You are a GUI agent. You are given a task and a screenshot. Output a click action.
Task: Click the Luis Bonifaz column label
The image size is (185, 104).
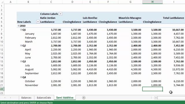click(90, 18)
